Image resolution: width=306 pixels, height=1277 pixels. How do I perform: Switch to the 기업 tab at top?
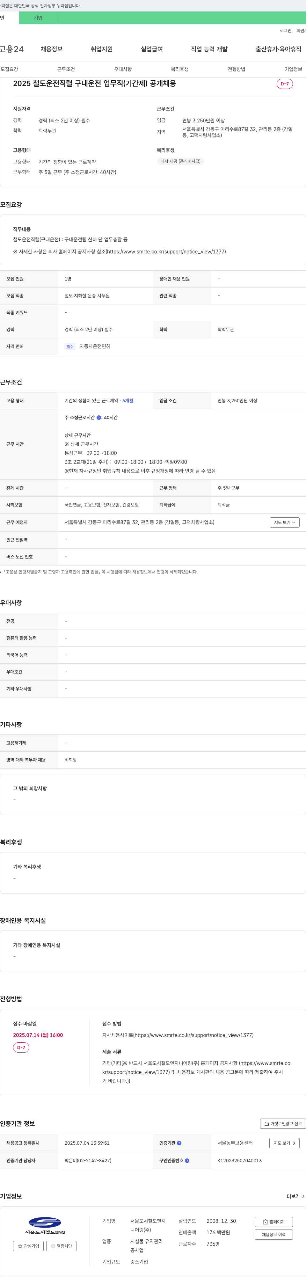38,18
